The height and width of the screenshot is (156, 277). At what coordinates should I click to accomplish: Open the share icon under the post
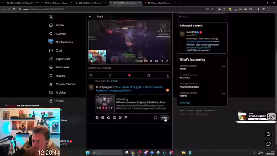(x=168, y=75)
